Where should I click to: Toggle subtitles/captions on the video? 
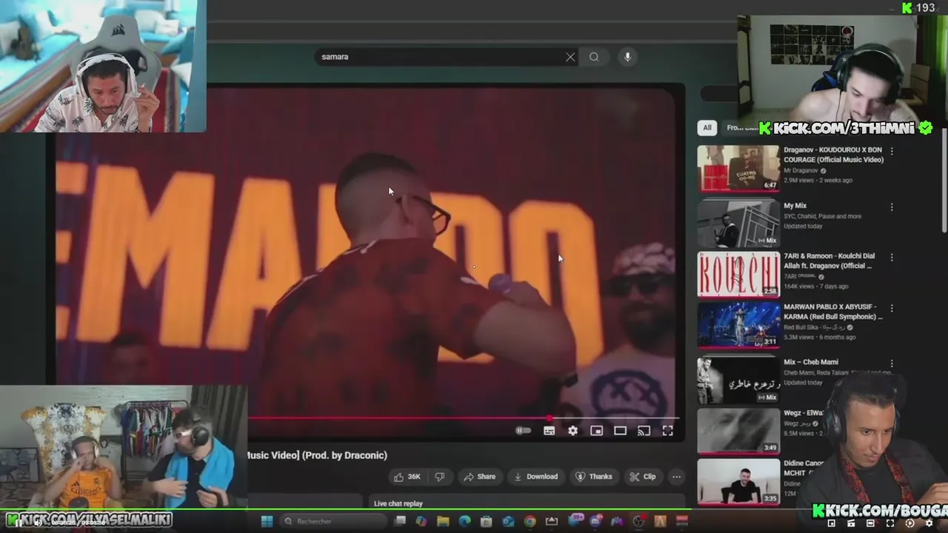pyautogui.click(x=549, y=431)
